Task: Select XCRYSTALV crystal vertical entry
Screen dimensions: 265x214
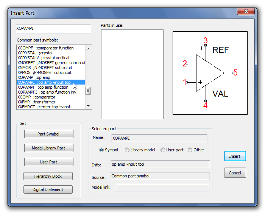Action: [51, 58]
